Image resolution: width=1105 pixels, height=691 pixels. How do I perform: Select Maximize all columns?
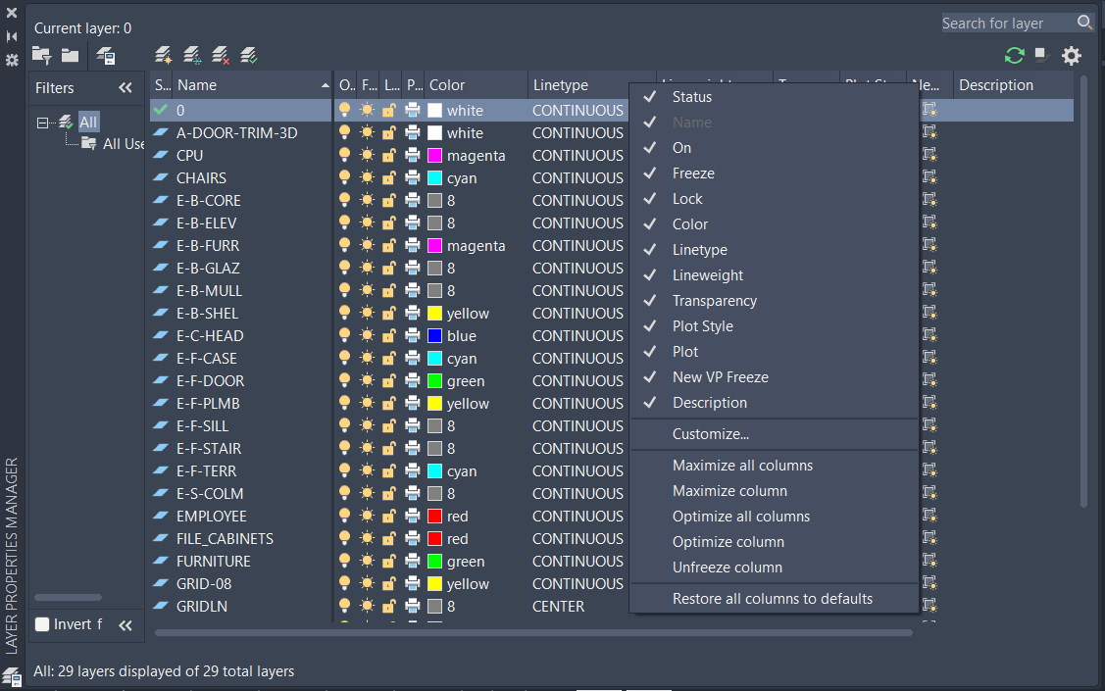coord(742,465)
